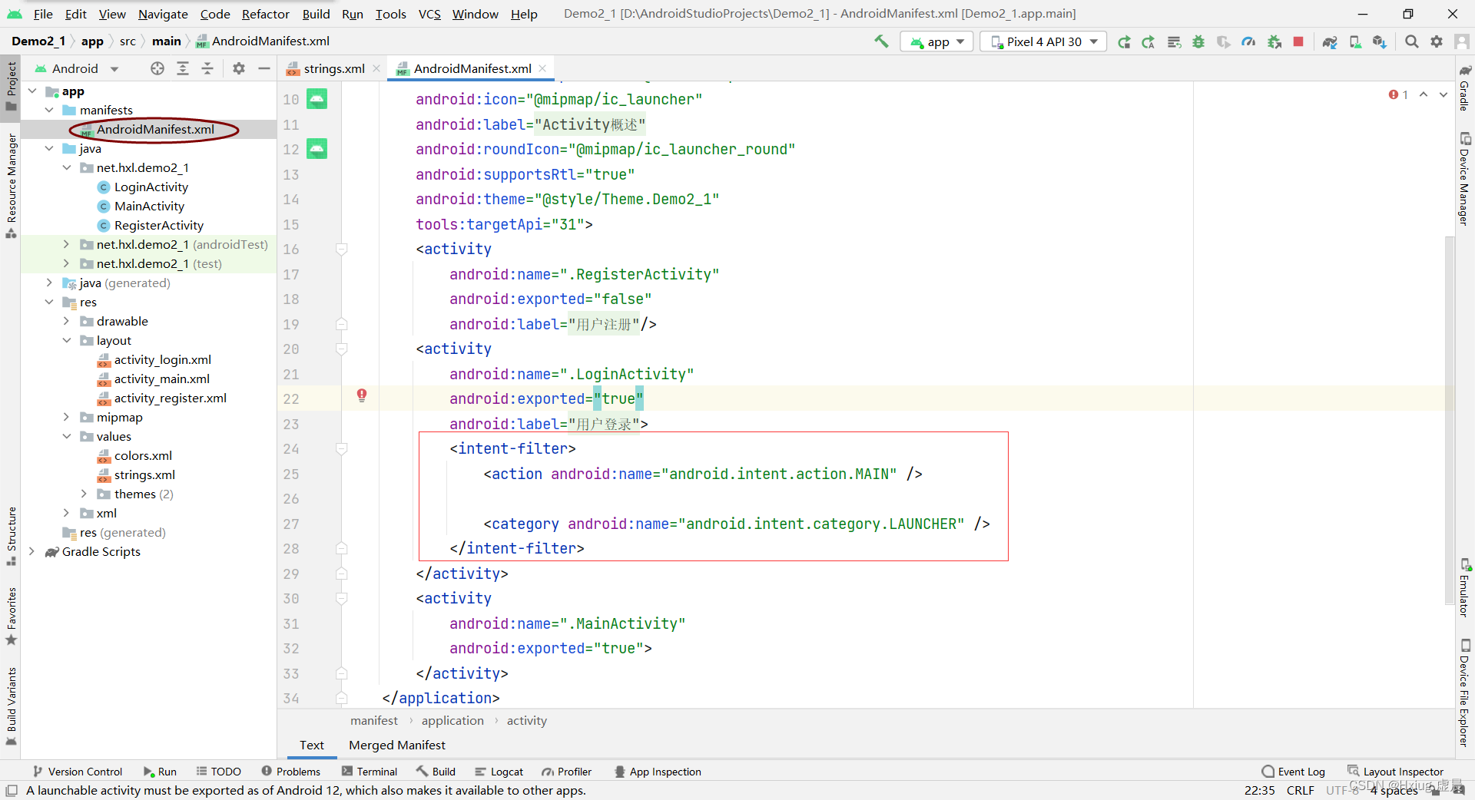Open IDE settings gear in top toolbar
This screenshot has width=1475, height=800.
pyautogui.click(x=1437, y=41)
